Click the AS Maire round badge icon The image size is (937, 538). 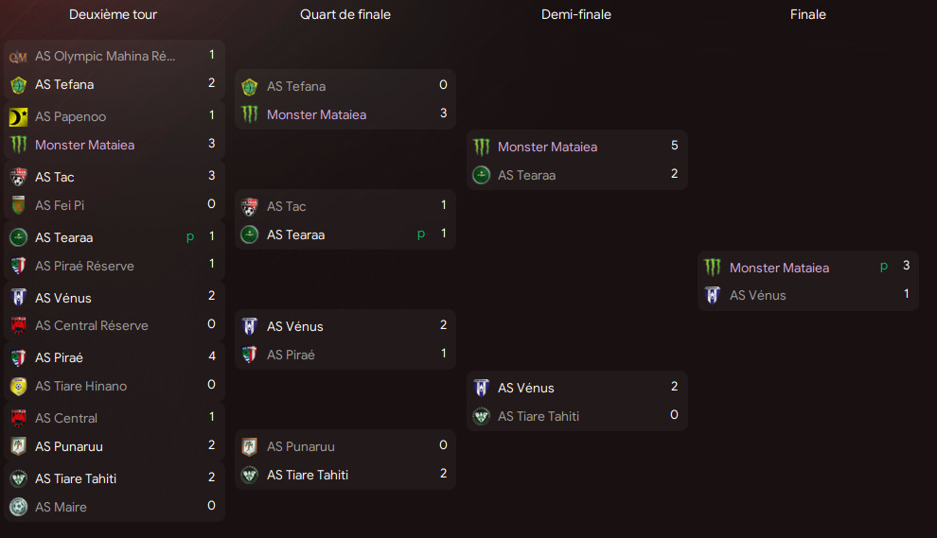[x=19, y=507]
